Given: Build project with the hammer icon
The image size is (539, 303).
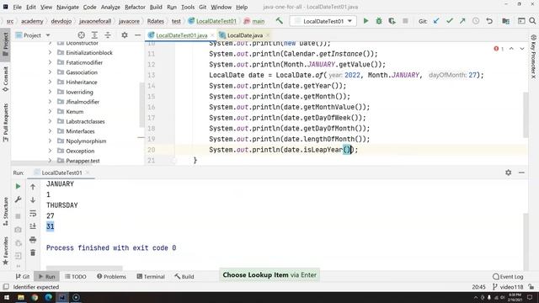Looking at the screenshot, I should (x=279, y=21).
